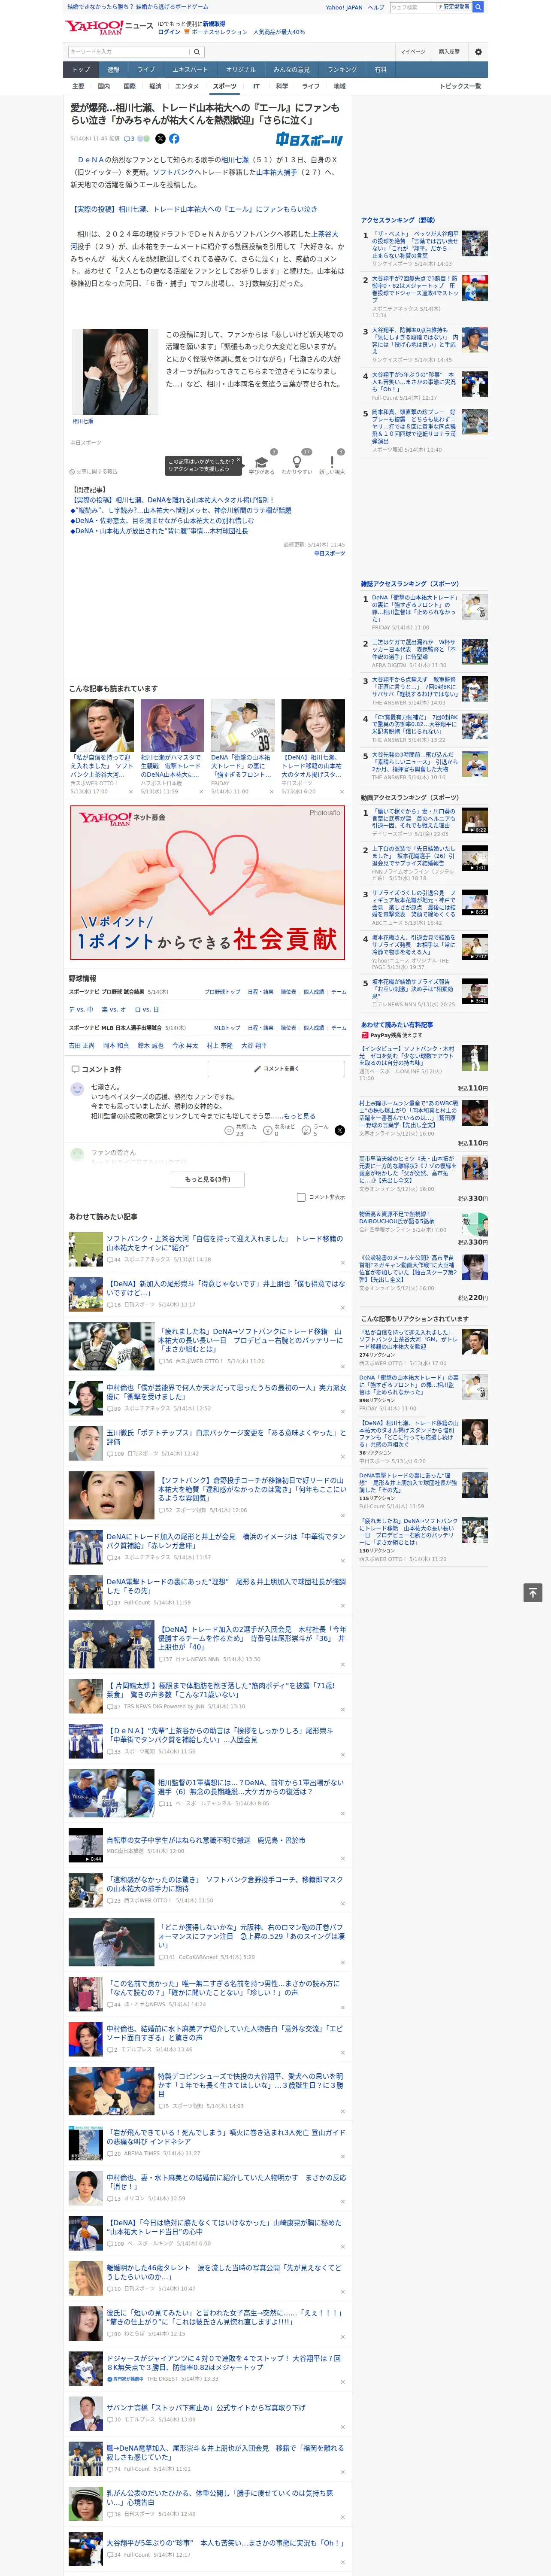Click the ウェブ検索 input field

coord(413,7)
